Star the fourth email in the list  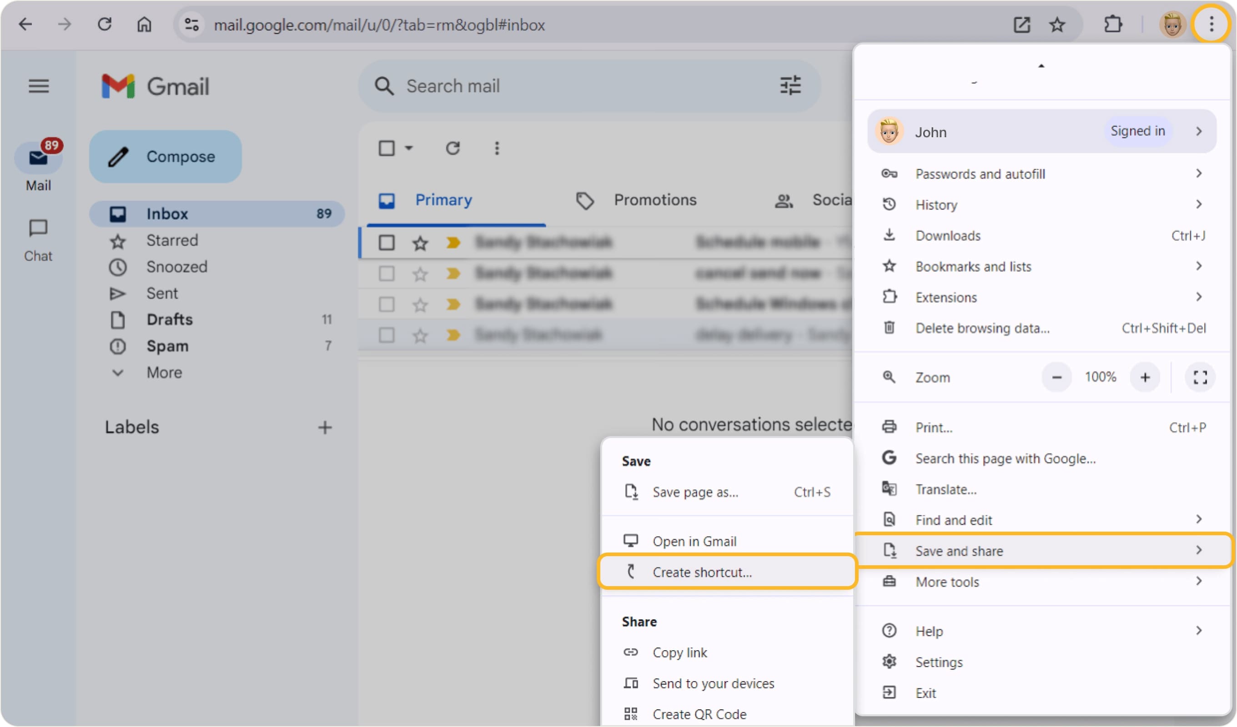tap(420, 335)
